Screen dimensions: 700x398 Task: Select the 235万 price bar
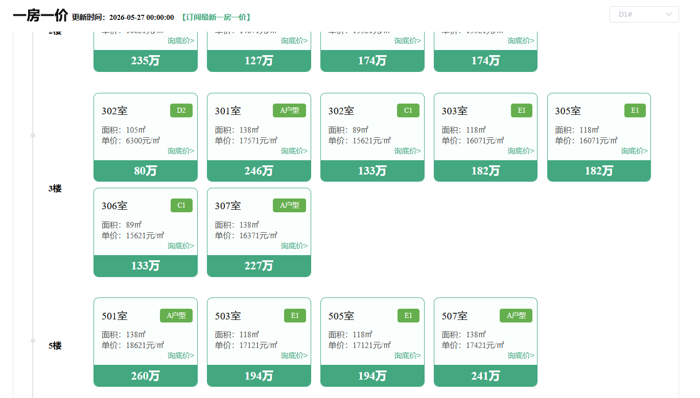[x=146, y=61]
